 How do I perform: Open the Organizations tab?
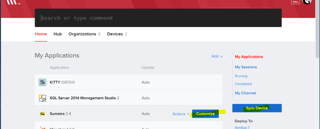(x=84, y=34)
